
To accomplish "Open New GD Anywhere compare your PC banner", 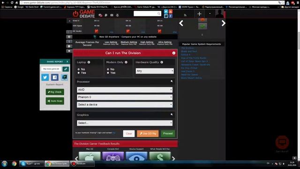I will tap(125, 37).
